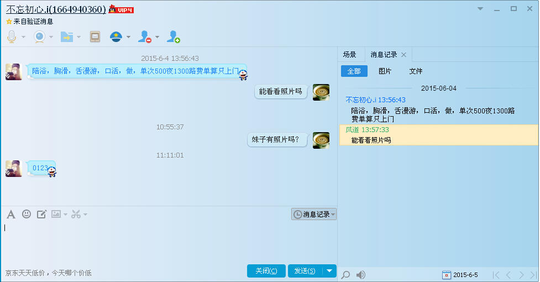The image size is (540, 282).
Task: Start a voice call with microphone icon
Action: [12, 36]
